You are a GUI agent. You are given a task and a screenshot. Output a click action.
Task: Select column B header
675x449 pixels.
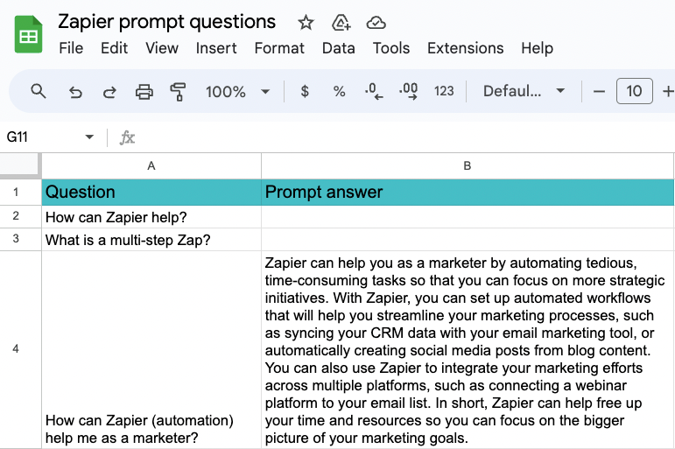468,165
